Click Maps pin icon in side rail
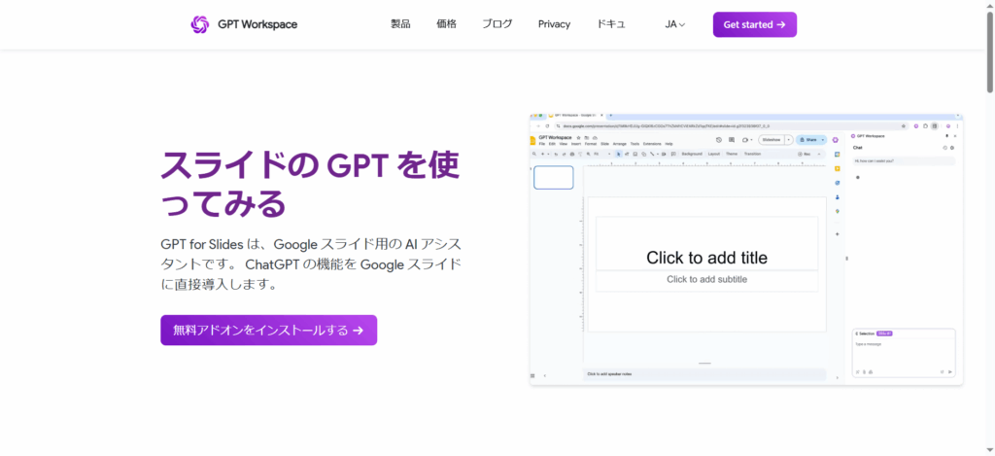This screenshot has height=456, width=995. coord(838,212)
